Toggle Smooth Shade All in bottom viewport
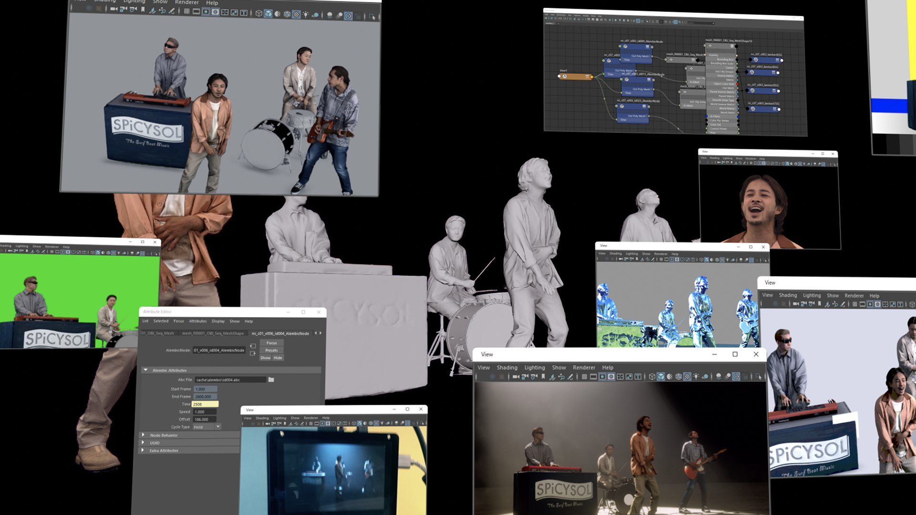 661,377
